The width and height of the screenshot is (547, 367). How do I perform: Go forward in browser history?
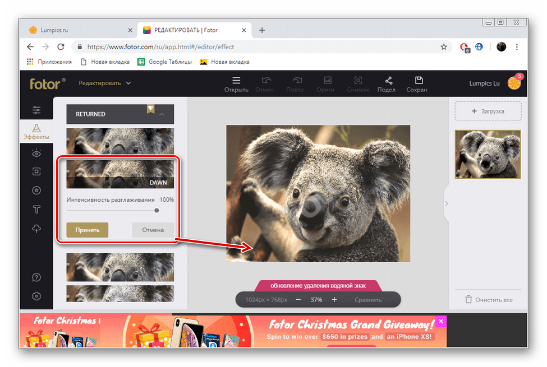click(x=45, y=47)
